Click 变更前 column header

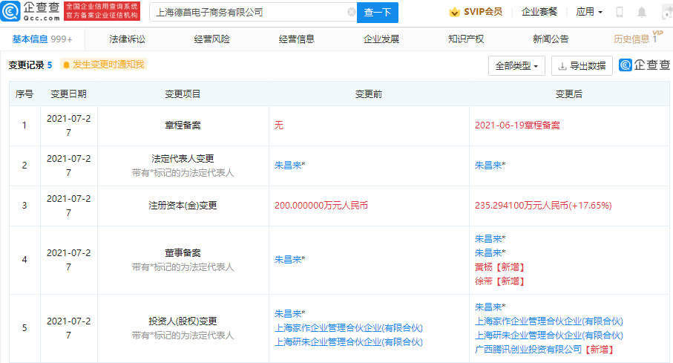[369, 94]
